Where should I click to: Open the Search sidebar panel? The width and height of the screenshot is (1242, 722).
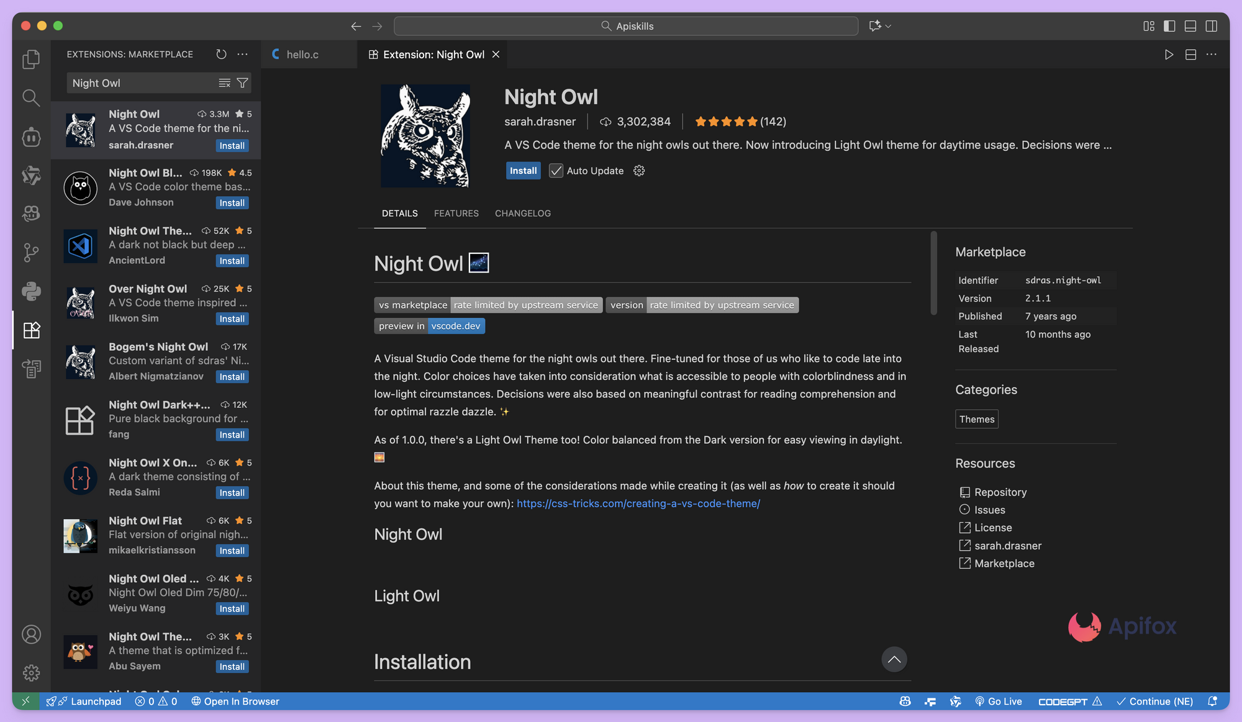(31, 98)
